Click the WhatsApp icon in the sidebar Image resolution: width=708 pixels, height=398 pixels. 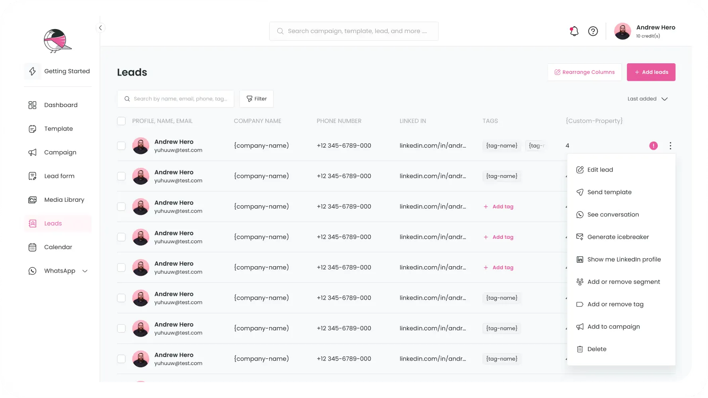coord(33,271)
